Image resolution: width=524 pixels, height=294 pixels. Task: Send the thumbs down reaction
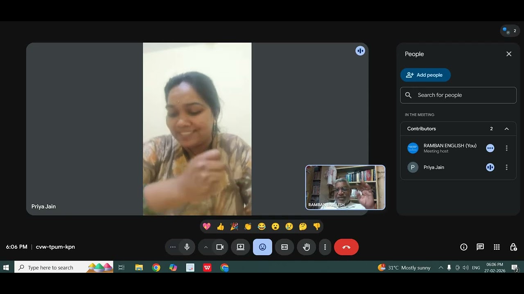[x=316, y=226]
